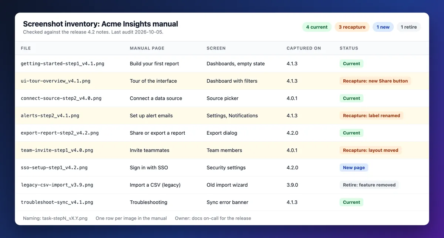
Task: Select file ui-tour-overview_v4.1.png
Action: (55, 81)
